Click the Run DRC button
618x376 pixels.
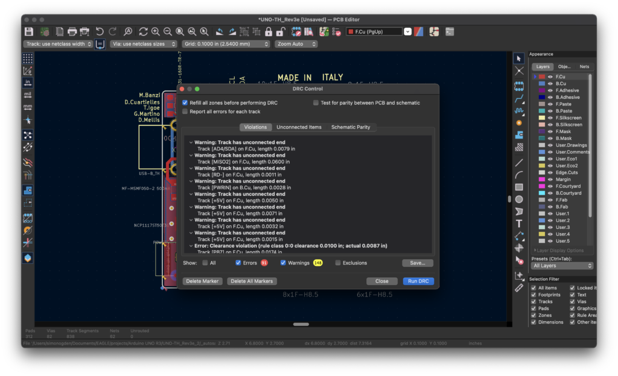tap(418, 281)
